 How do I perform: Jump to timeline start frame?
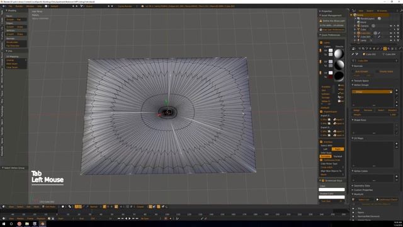pos(119,219)
